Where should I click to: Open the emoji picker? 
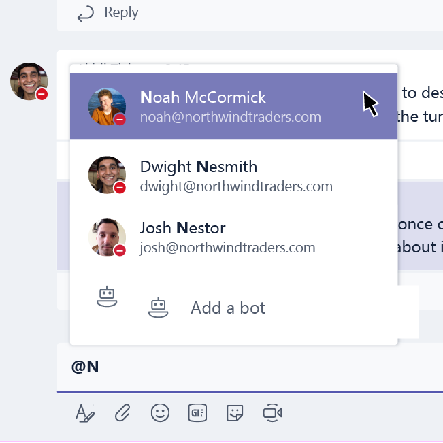point(160,412)
